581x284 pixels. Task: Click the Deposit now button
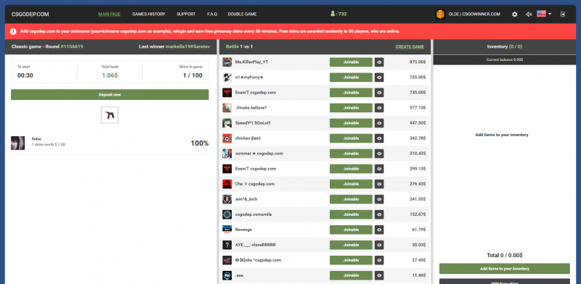[x=110, y=95]
